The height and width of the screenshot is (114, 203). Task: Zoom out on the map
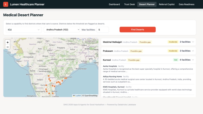[x=8, y=47]
